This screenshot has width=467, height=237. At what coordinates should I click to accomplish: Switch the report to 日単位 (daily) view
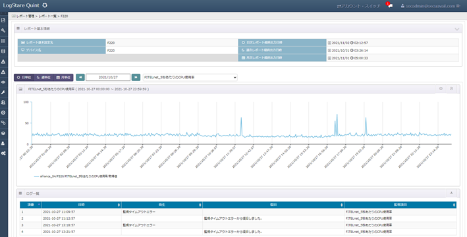click(24, 78)
